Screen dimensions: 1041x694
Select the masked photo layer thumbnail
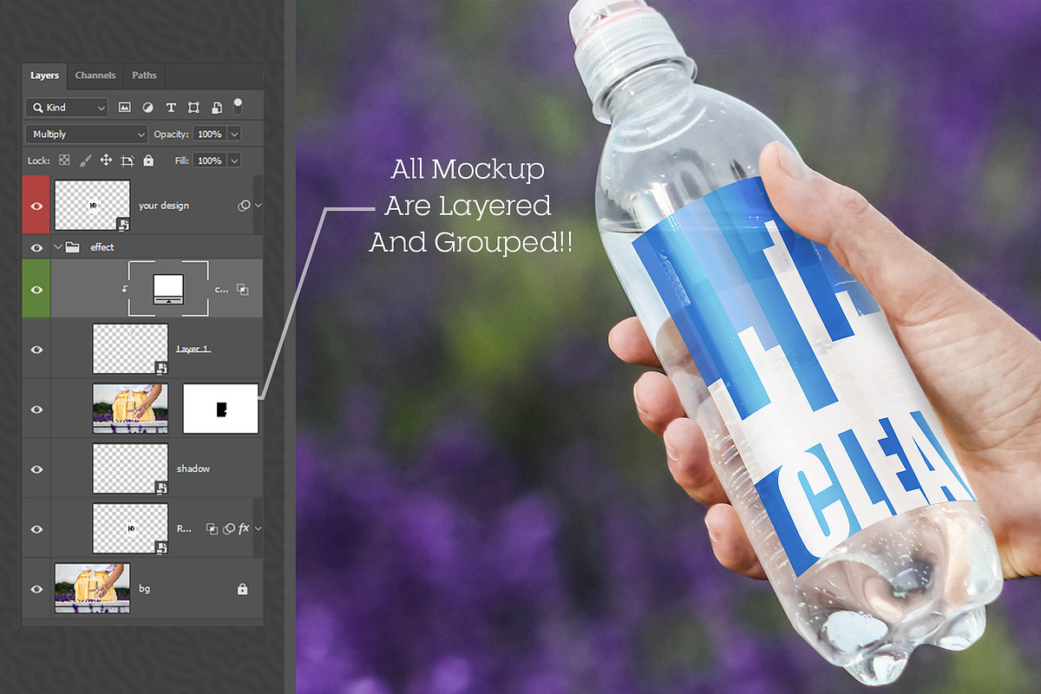pos(130,408)
